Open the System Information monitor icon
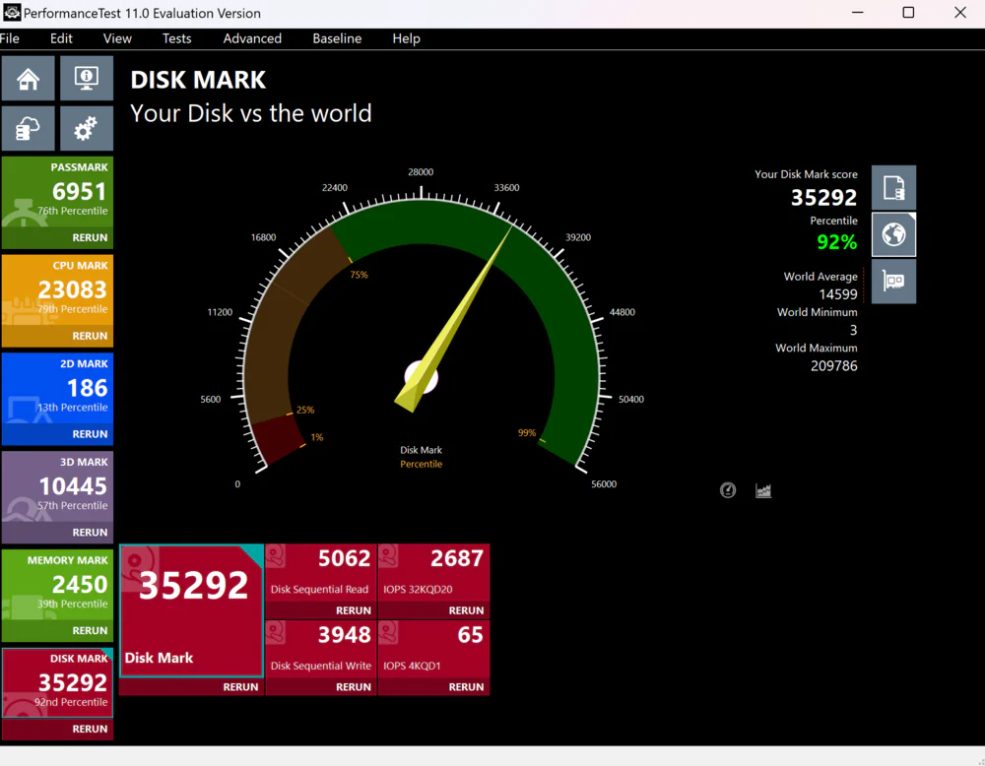The width and height of the screenshot is (985, 766). (x=87, y=79)
